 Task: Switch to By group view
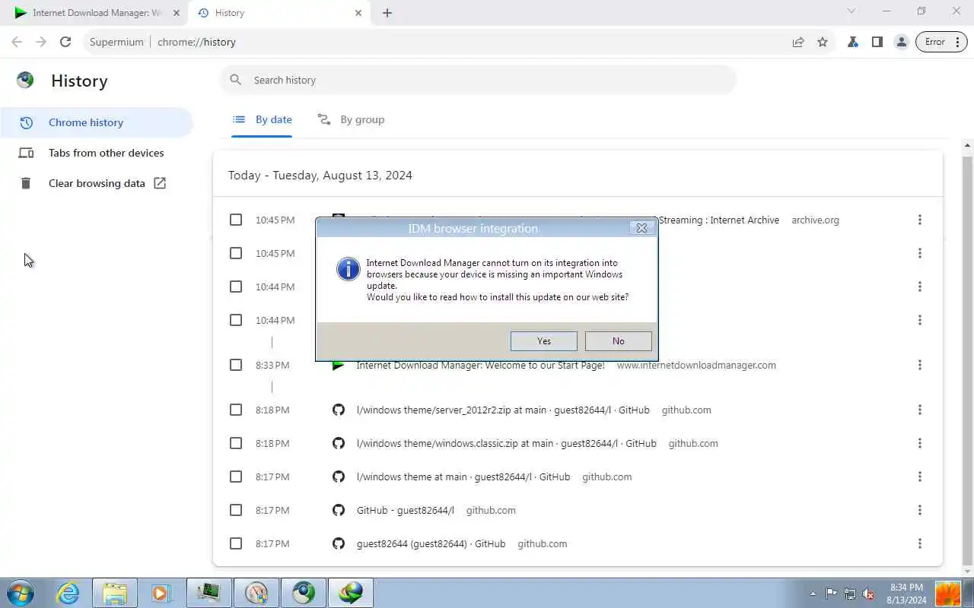click(x=351, y=120)
